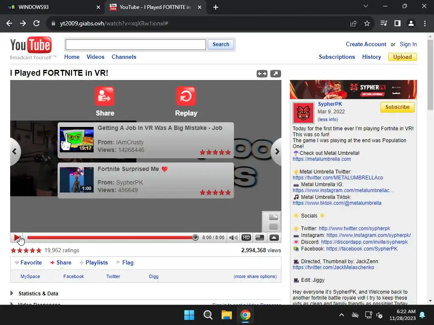Switch to wide player mode via double-arrow icon
The image size is (434, 325).
(x=262, y=74)
